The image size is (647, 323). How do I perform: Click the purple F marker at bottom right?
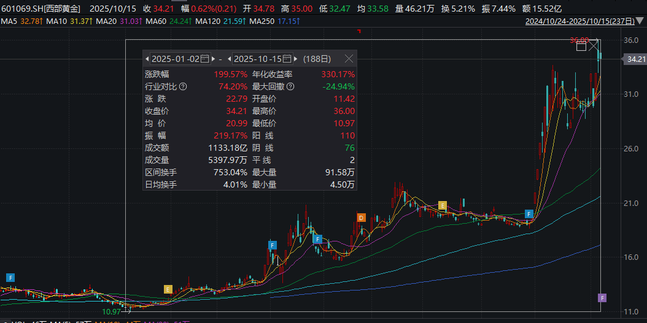(602, 298)
